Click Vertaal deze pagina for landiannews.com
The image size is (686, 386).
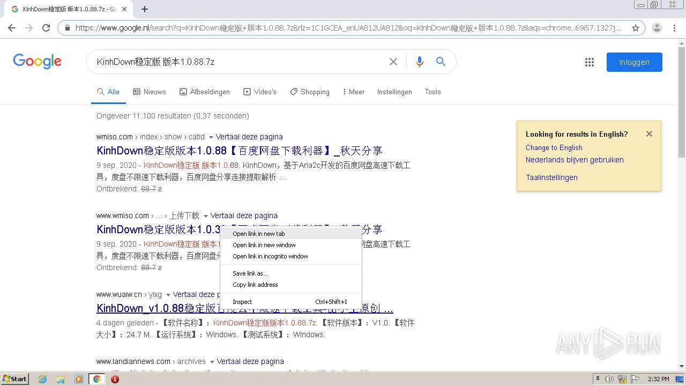[250, 361]
